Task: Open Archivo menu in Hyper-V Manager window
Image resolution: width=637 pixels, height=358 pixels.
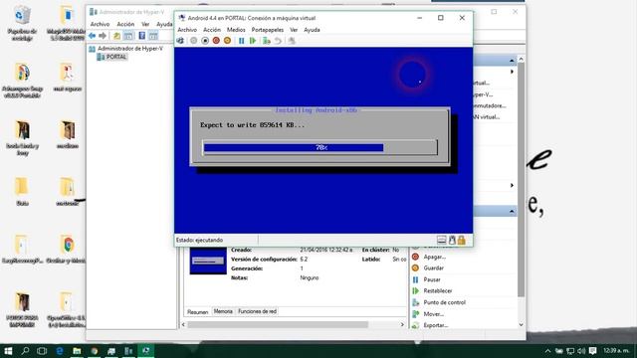Action: pyautogui.click(x=100, y=24)
